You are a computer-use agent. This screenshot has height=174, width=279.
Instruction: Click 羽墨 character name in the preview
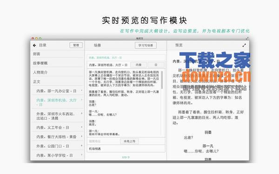pos(208,132)
